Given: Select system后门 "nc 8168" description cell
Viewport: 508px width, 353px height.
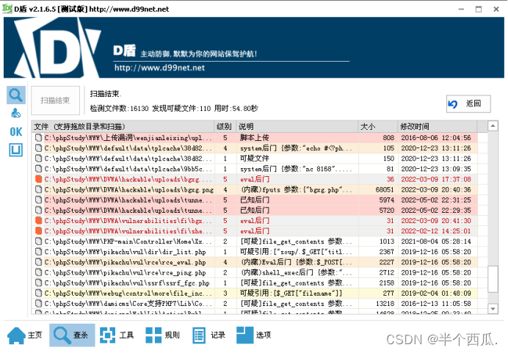Looking at the screenshot, I should coord(296,169).
